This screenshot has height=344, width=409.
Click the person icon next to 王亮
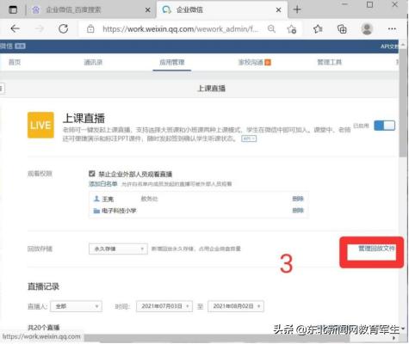pyautogui.click(x=96, y=199)
